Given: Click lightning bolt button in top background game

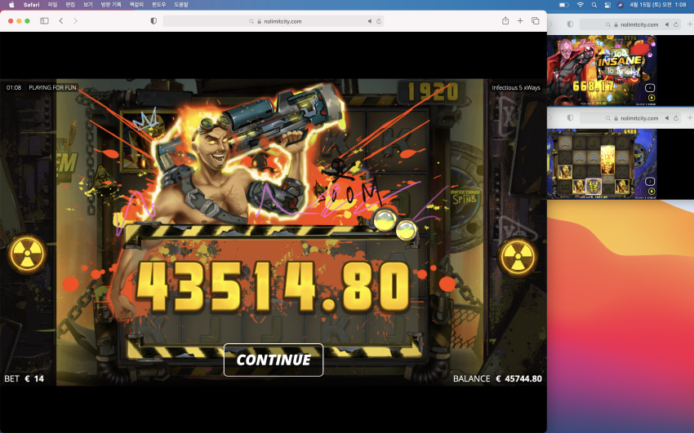Looking at the screenshot, I should [651, 98].
